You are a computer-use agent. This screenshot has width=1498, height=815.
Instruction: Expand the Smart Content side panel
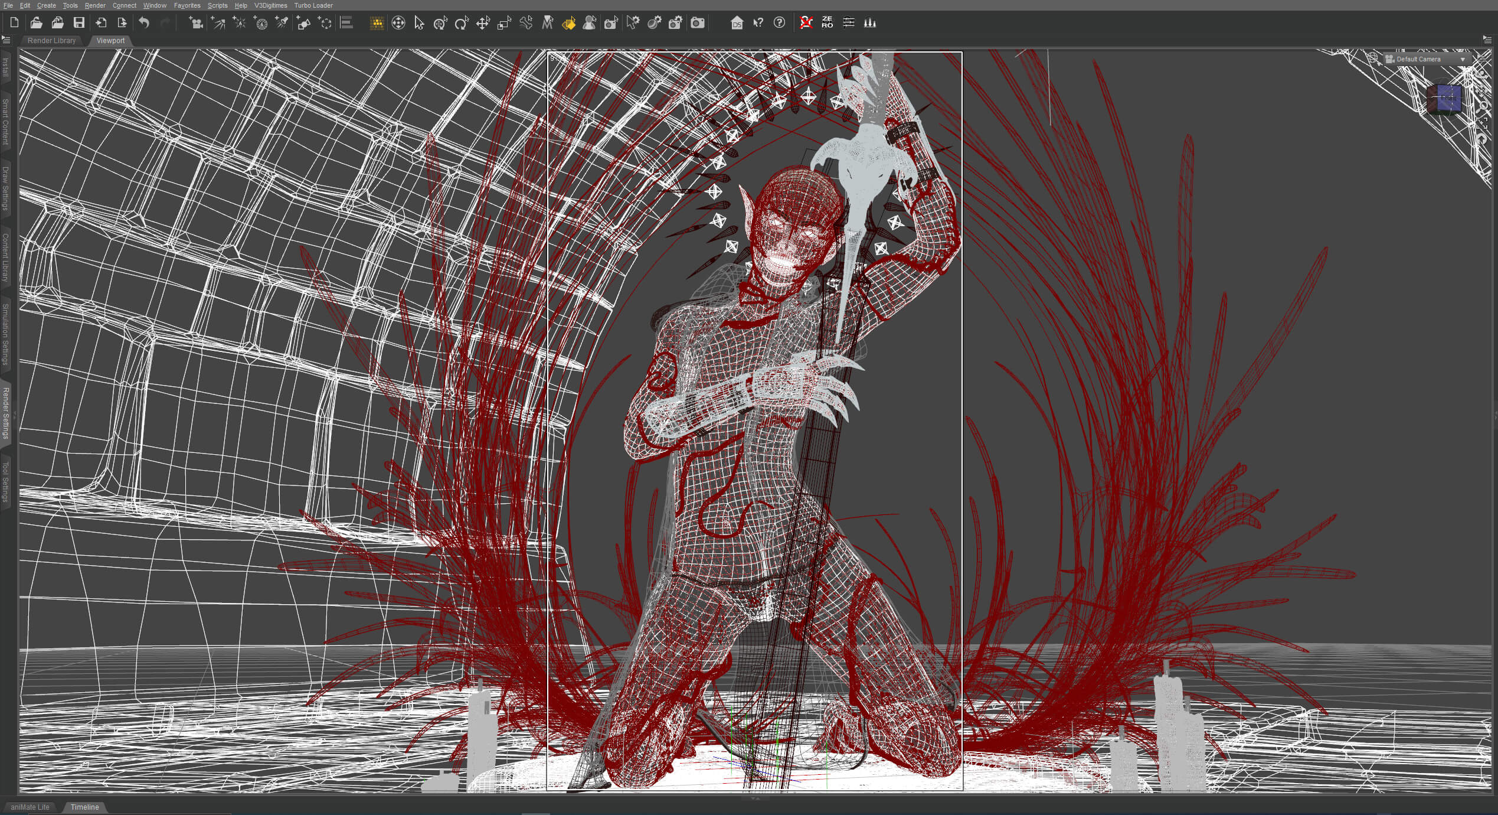tap(5, 122)
